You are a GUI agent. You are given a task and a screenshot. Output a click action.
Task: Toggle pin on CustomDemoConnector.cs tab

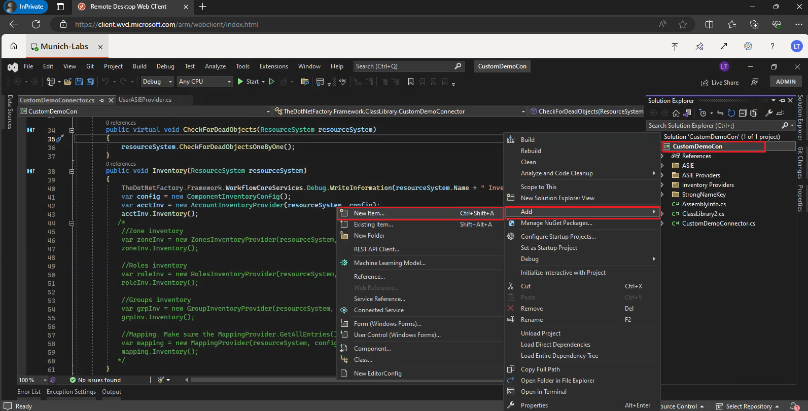click(102, 100)
